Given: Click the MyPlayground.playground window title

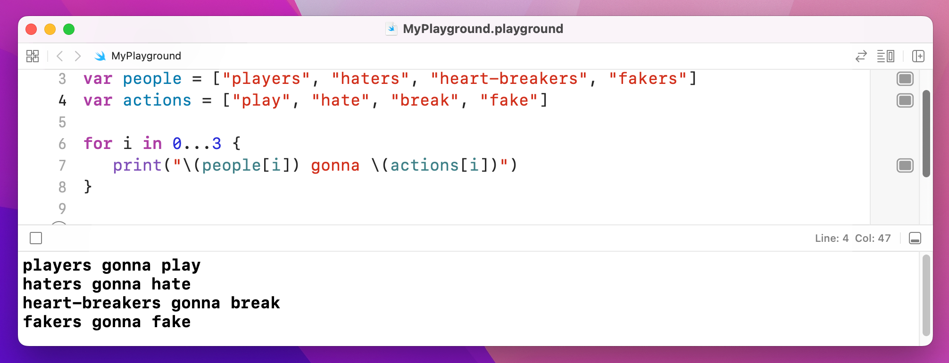Looking at the screenshot, I should click(483, 29).
